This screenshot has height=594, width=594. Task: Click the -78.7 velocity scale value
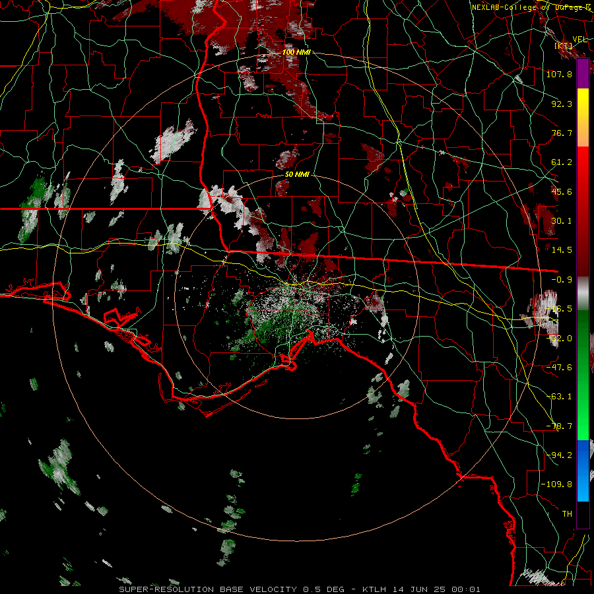[x=559, y=426]
